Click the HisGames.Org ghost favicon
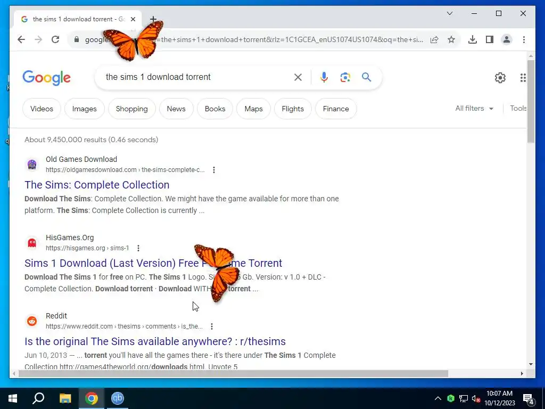 coord(32,242)
